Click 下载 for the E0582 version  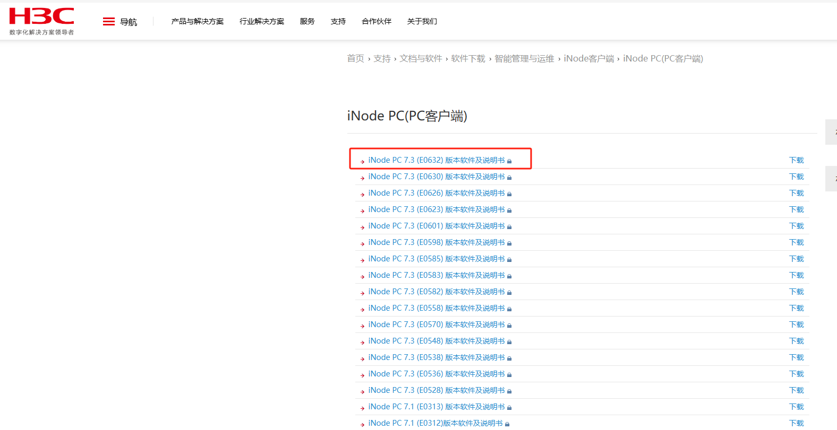click(x=797, y=292)
